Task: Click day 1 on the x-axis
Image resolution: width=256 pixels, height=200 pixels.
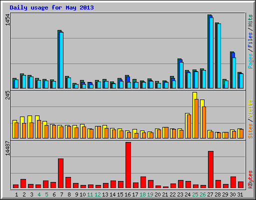Action: pyautogui.click(x=16, y=194)
